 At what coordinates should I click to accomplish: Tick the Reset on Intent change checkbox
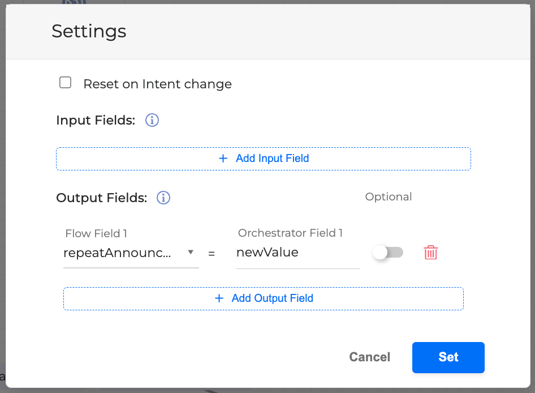tap(66, 83)
